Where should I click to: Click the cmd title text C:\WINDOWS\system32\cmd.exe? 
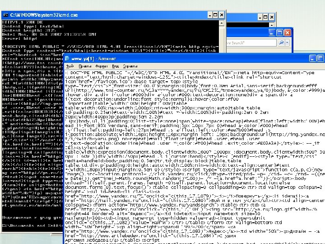pos(44,15)
